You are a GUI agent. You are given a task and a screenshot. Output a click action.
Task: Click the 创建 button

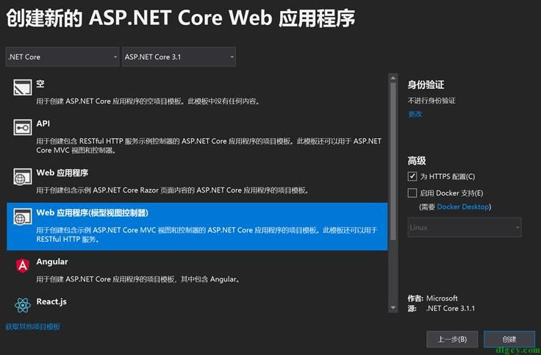(x=509, y=339)
